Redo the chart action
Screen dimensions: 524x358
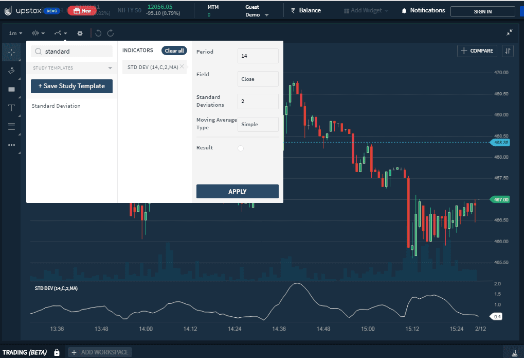[x=111, y=33]
